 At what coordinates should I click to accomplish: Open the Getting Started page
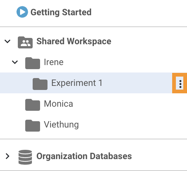coord(61,12)
